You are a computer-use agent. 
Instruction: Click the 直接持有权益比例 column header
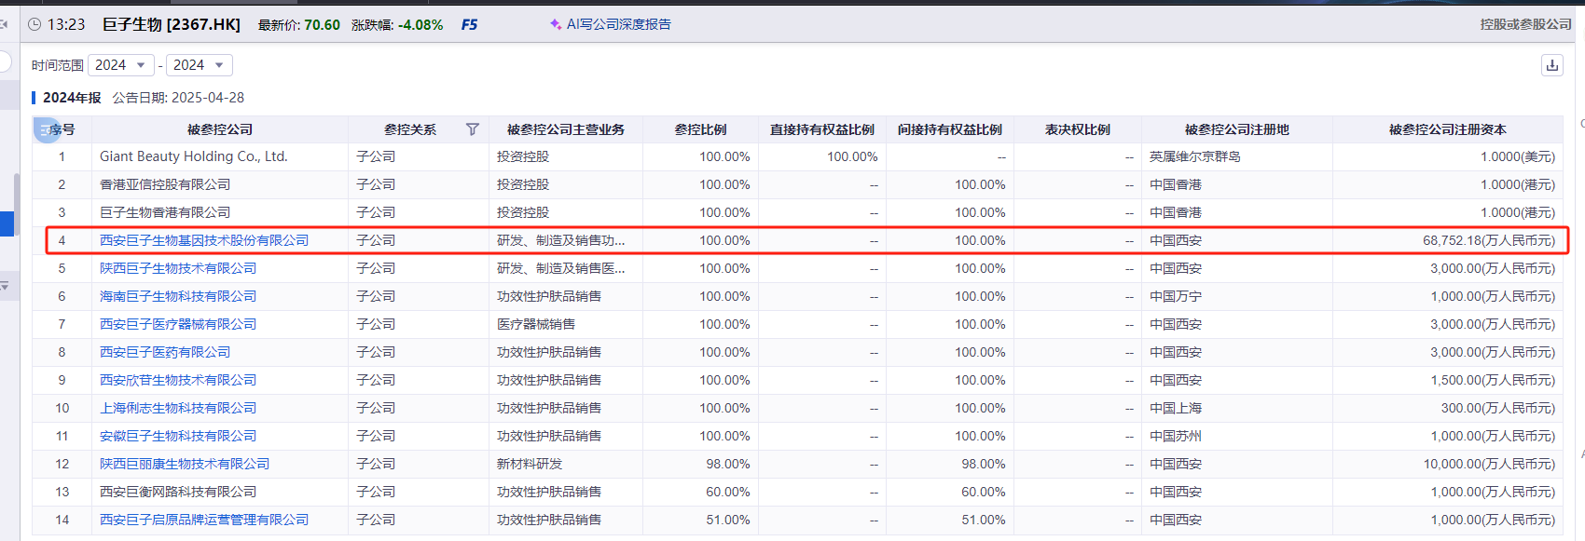(822, 129)
